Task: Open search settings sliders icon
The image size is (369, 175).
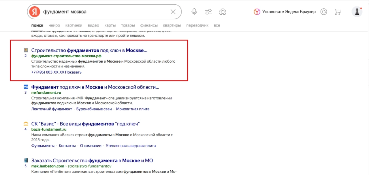Action: (208, 12)
